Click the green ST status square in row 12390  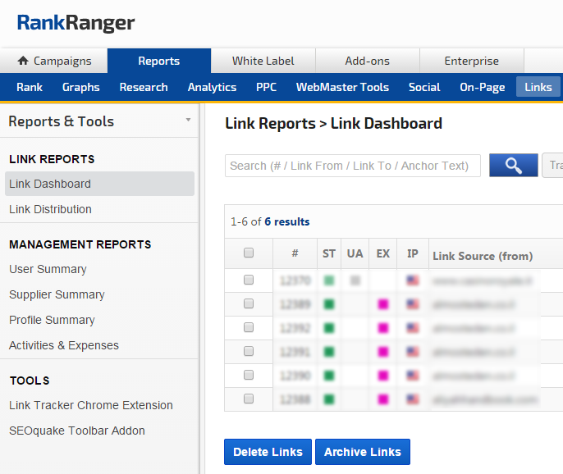coord(329,376)
